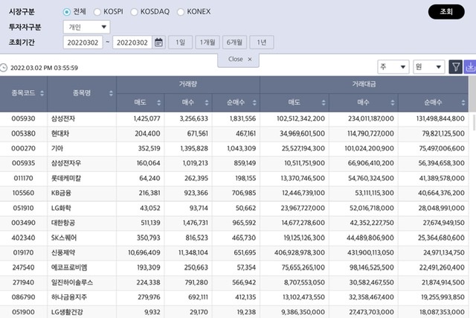Set period with 6개월 button
The height and width of the screenshot is (318, 476).
click(234, 42)
